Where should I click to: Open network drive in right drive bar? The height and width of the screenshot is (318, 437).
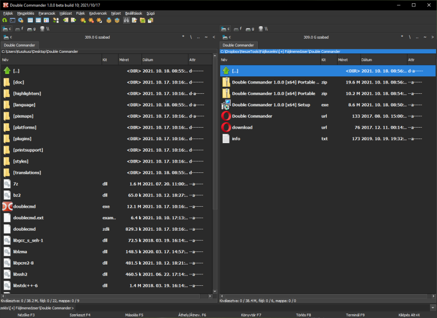tap(263, 29)
